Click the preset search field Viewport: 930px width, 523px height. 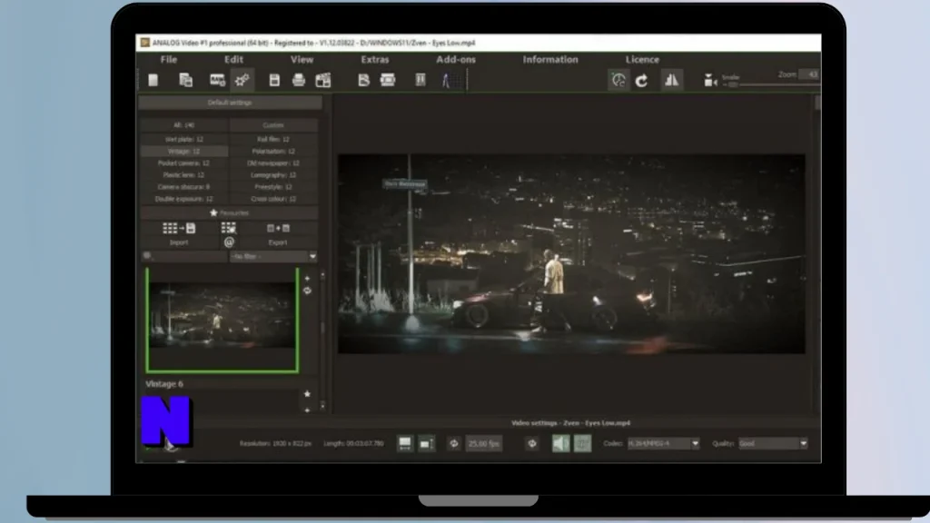[183, 256]
